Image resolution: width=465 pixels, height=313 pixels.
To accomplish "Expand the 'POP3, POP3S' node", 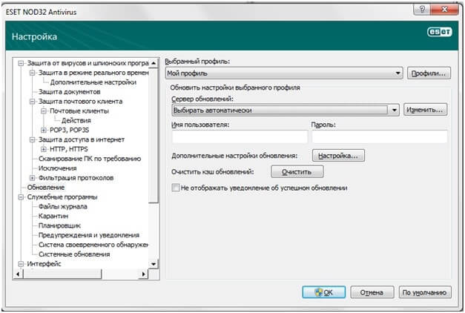I will tap(44, 130).
